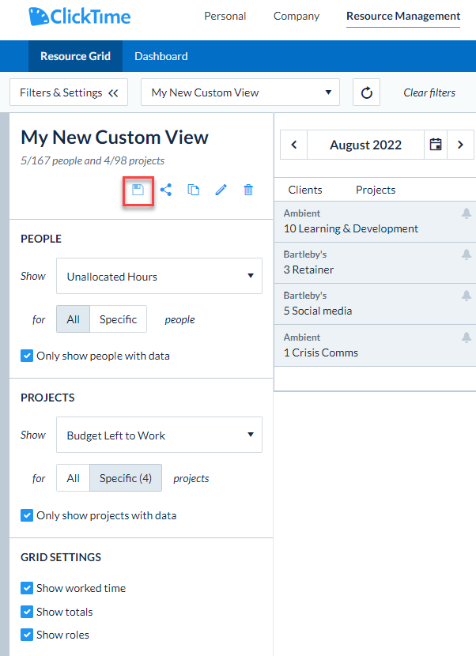The width and height of the screenshot is (476, 656).
Task: Switch to the Resource Grid tab
Action: pyautogui.click(x=75, y=56)
